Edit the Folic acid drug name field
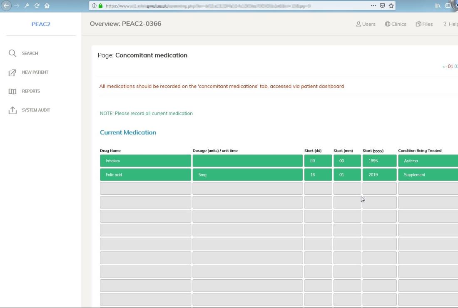Screen dimensions: 458x308 point(145,174)
